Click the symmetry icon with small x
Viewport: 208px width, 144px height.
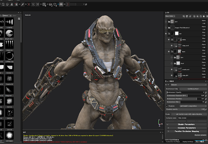tap(33, 4)
